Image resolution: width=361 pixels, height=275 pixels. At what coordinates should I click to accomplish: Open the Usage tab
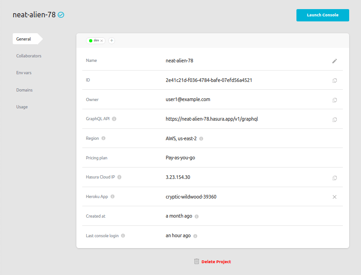22,107
